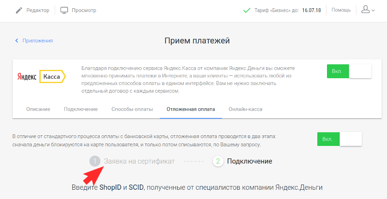Select the Отложенная оплата tab
Screen dimensions: 387x199
tap(191, 109)
